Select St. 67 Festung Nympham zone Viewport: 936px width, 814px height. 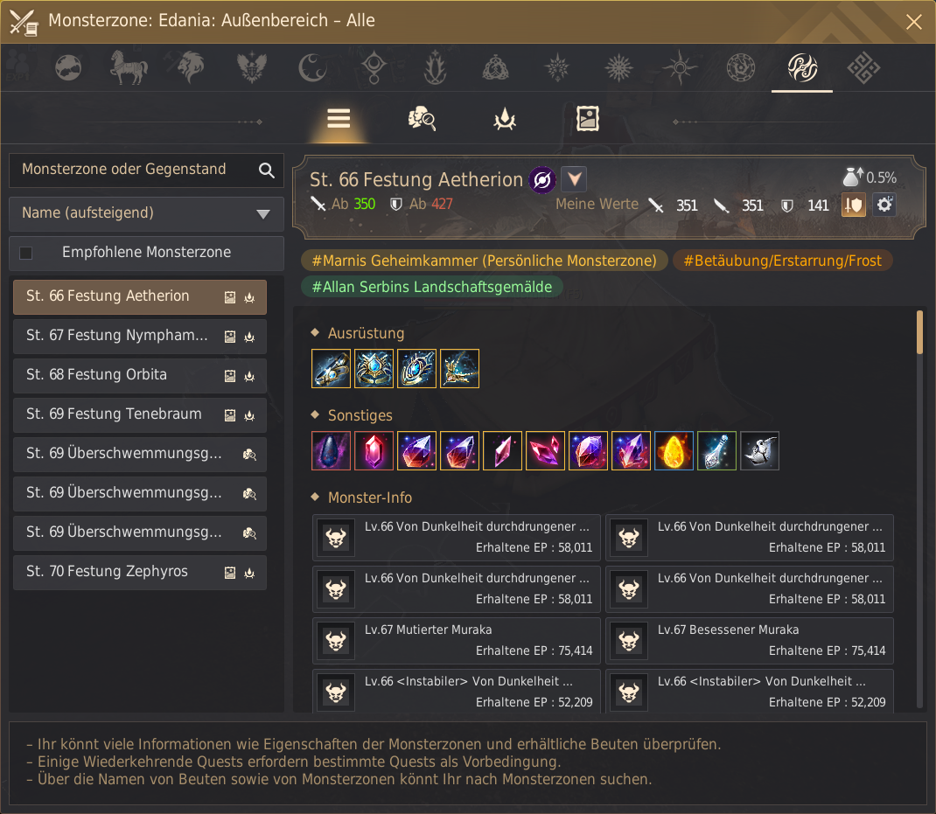click(140, 336)
